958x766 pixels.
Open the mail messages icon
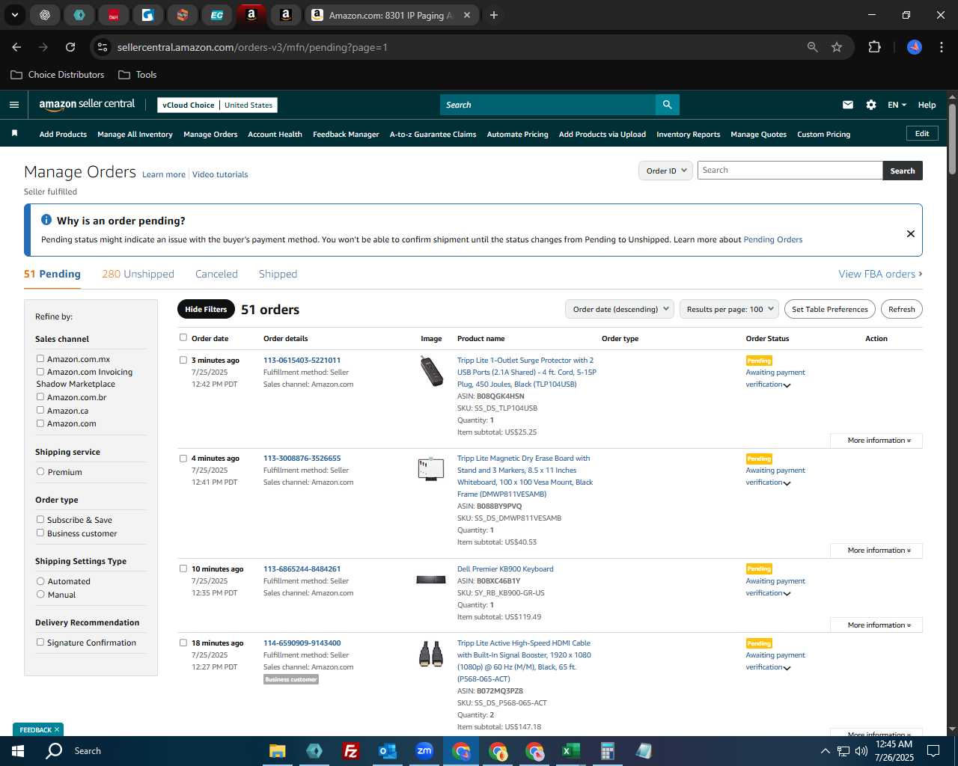click(x=848, y=105)
